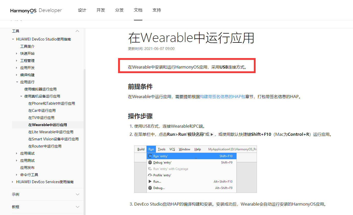The height and width of the screenshot is (215, 353).
Task: Open the 开发 top navigation item
Action: 101,10
